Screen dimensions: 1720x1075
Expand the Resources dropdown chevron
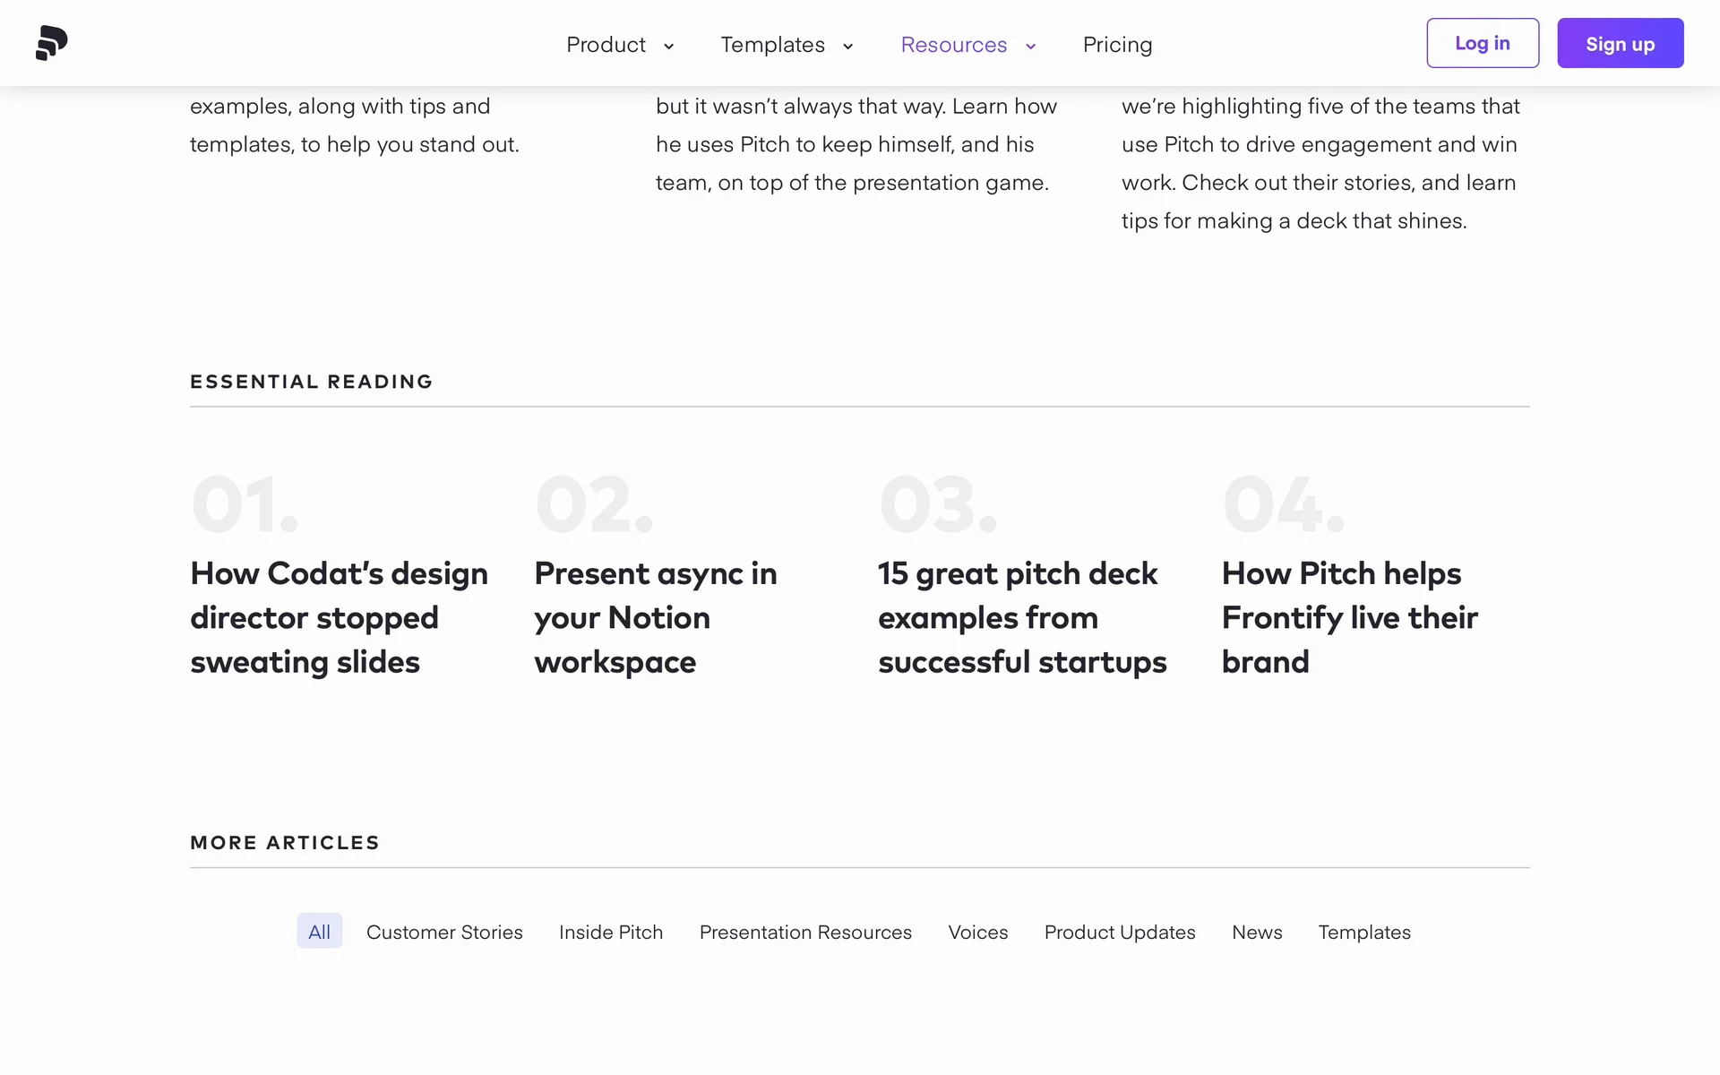click(1030, 47)
